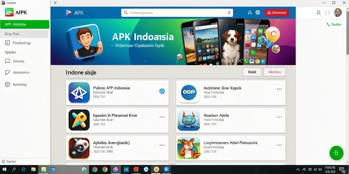Click the tag icon beside Apniesicen
The height and width of the screenshot is (174, 349).
(7, 72)
